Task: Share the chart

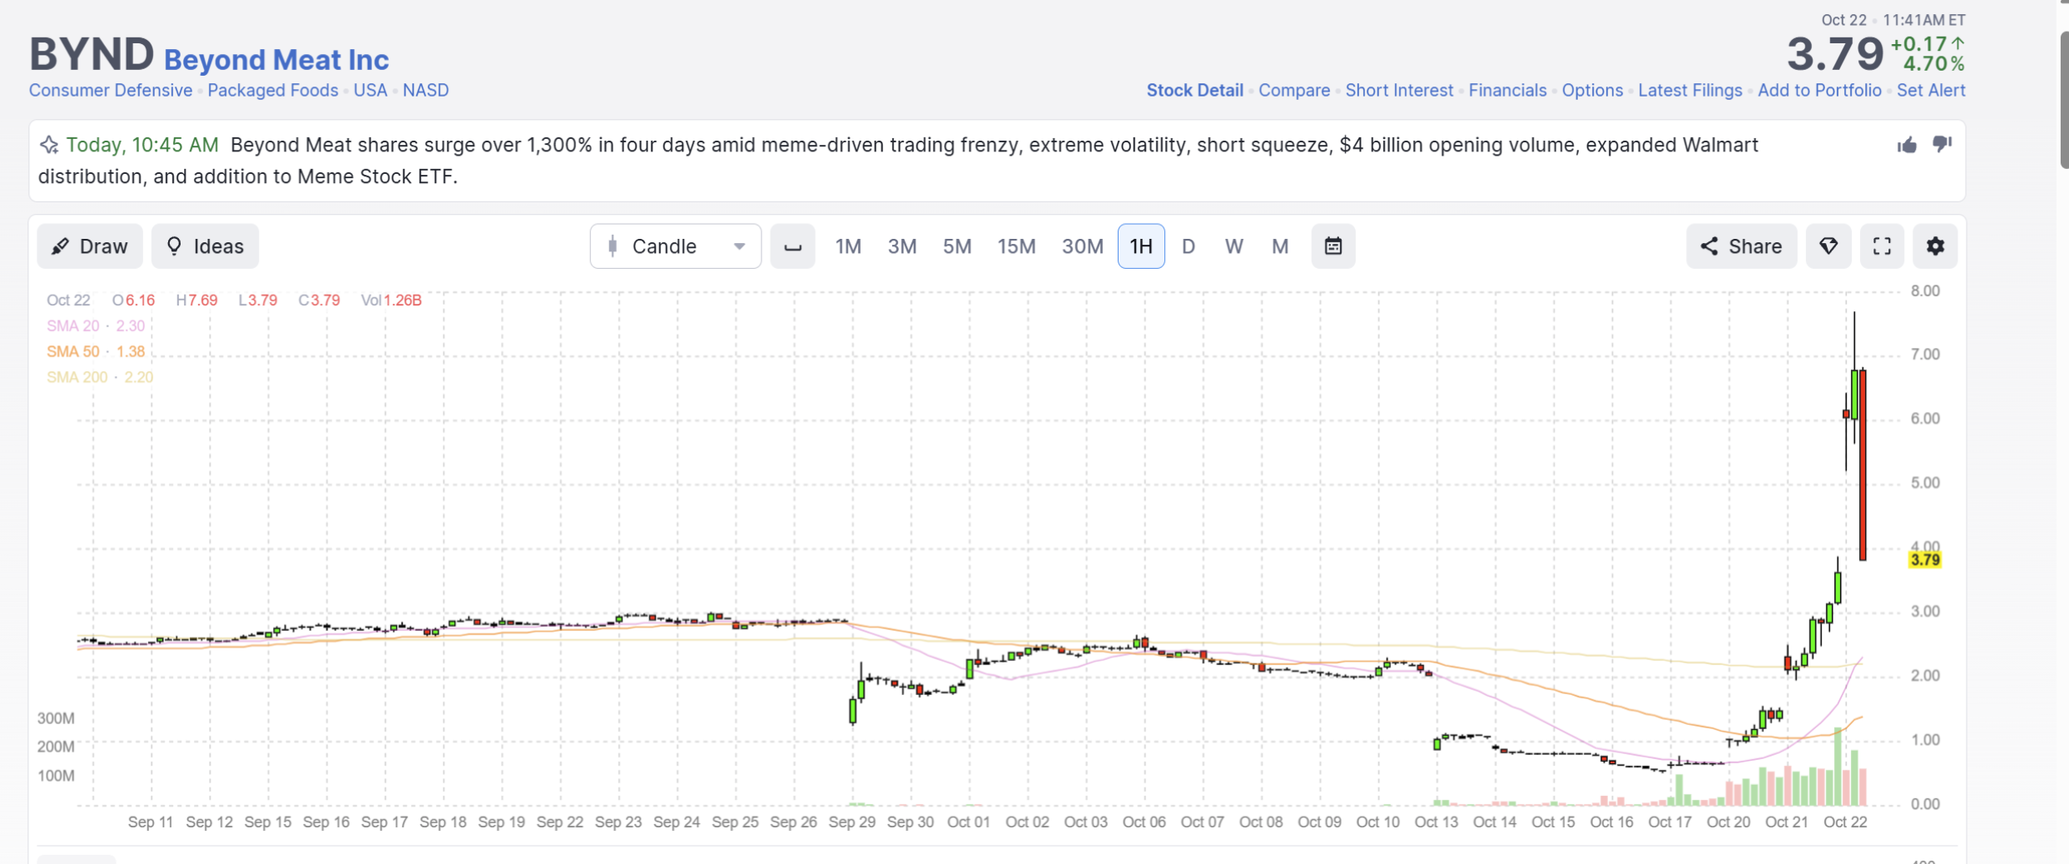Action: click(1741, 246)
